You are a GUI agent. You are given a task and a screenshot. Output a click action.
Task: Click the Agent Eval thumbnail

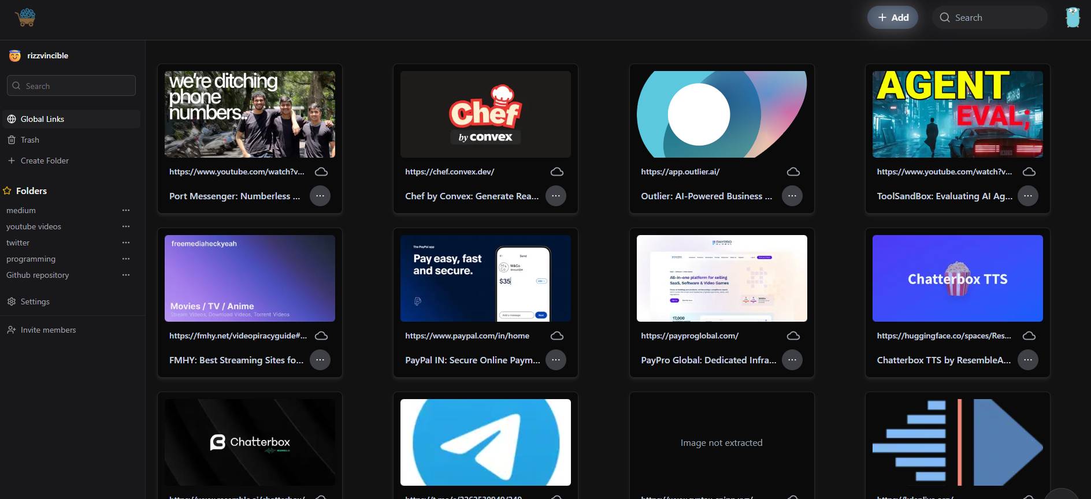tap(958, 114)
